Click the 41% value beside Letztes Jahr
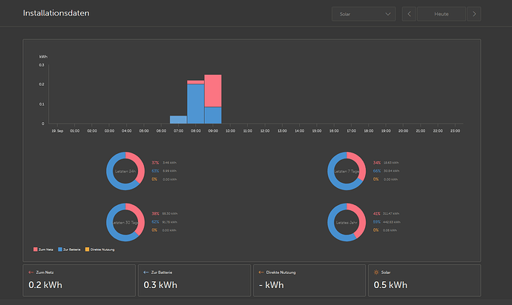The image size is (512, 305). [x=377, y=213]
